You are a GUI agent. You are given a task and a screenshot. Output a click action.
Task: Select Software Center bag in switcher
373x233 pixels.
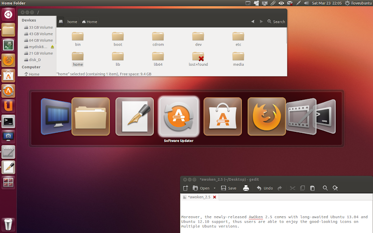[x=223, y=116]
